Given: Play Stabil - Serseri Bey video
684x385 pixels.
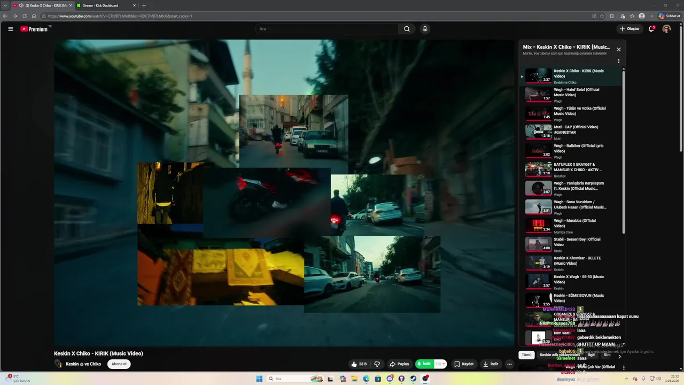Looking at the screenshot, I should point(571,244).
